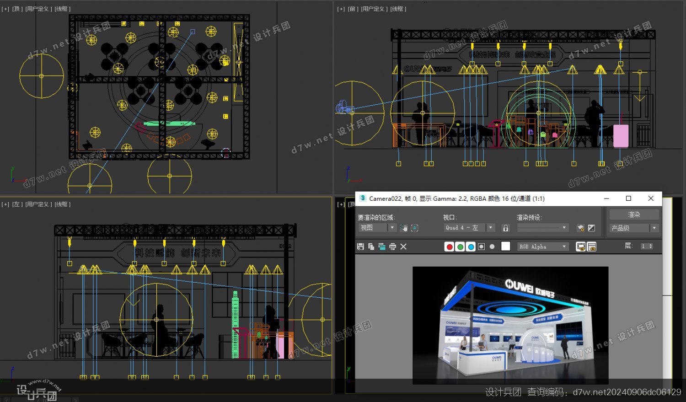Open the viewport Quad 4 dropdown
This screenshot has width=686, height=402.
[x=470, y=228]
